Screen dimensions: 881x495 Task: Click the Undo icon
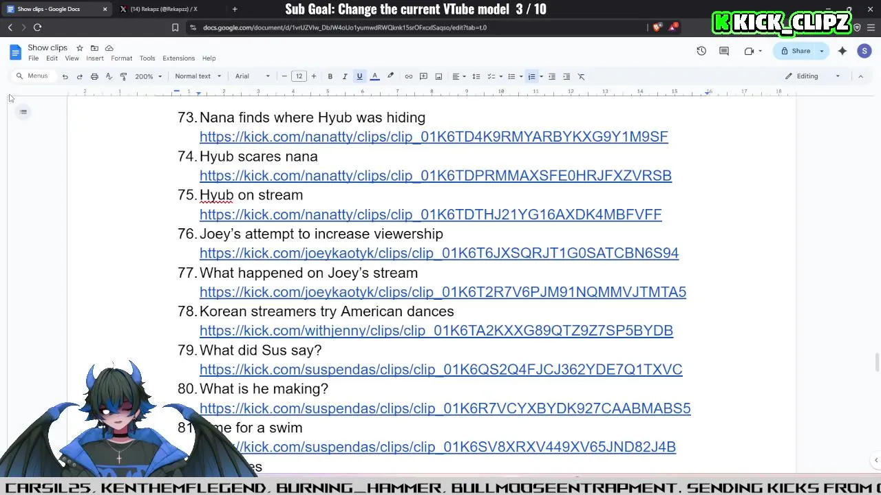point(65,76)
